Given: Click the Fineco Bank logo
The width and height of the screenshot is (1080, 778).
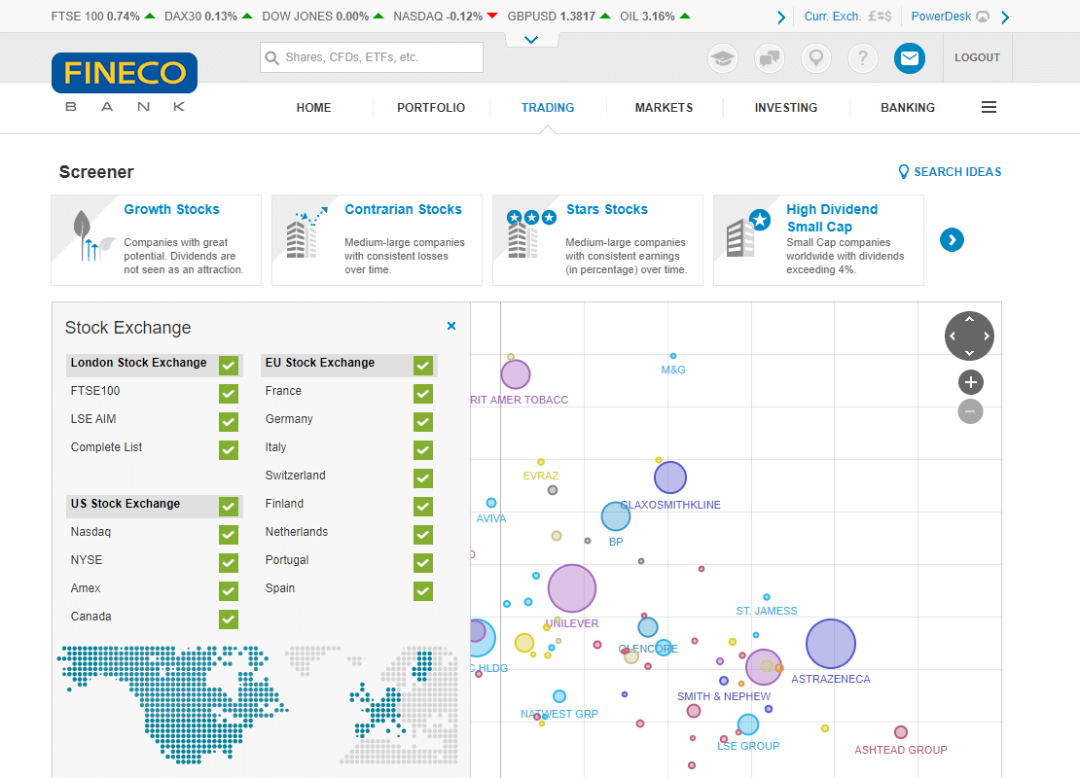Looking at the screenshot, I should pos(124,82).
